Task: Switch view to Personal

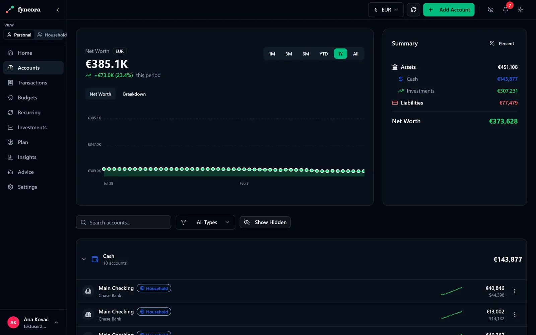Action: pos(19,35)
